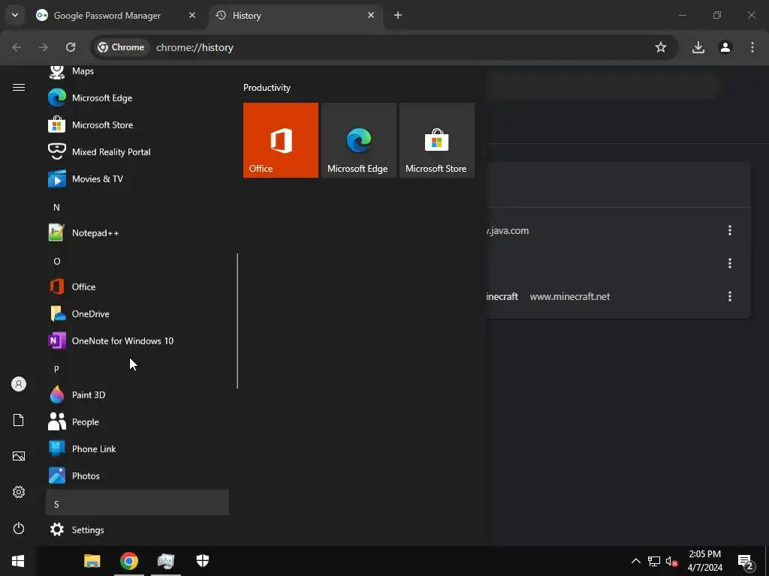Open actions menu for the minecraft.net entry
769x576 pixels.
(x=730, y=296)
